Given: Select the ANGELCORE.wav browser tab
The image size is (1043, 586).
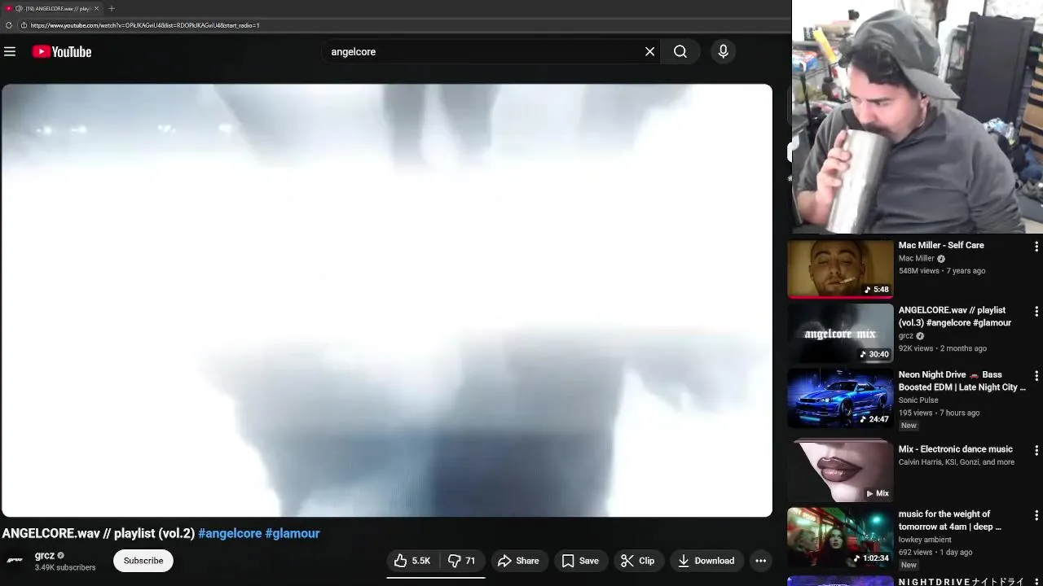Looking at the screenshot, I should tap(53, 8).
